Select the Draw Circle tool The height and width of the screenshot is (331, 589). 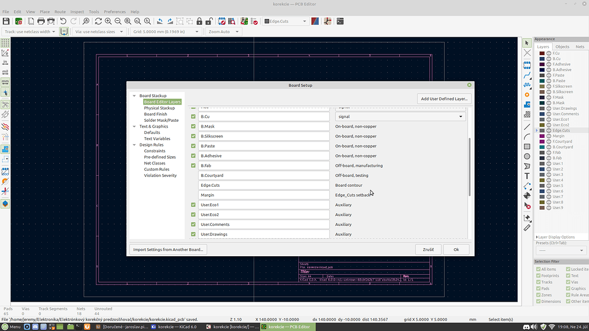point(527,156)
